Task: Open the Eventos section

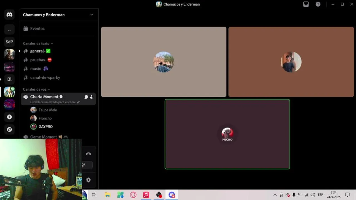Action: point(58,29)
